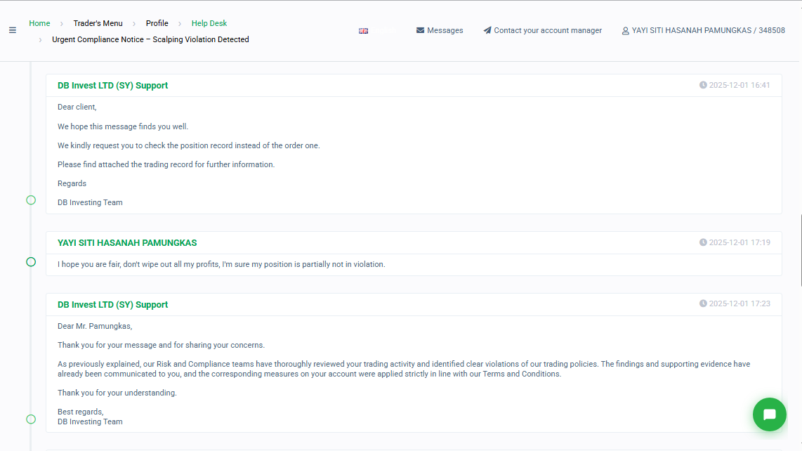Open the account menu for YAYI SITI HASANAH PAMUNGKAS
Screen dimensions: 802x451
pyautogui.click(x=708, y=30)
